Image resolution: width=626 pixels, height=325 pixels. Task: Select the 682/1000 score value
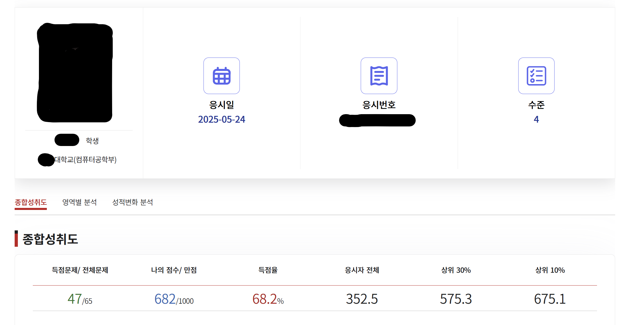click(x=174, y=298)
